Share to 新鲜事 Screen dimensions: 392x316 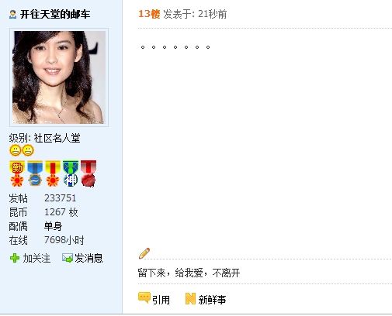click(212, 300)
